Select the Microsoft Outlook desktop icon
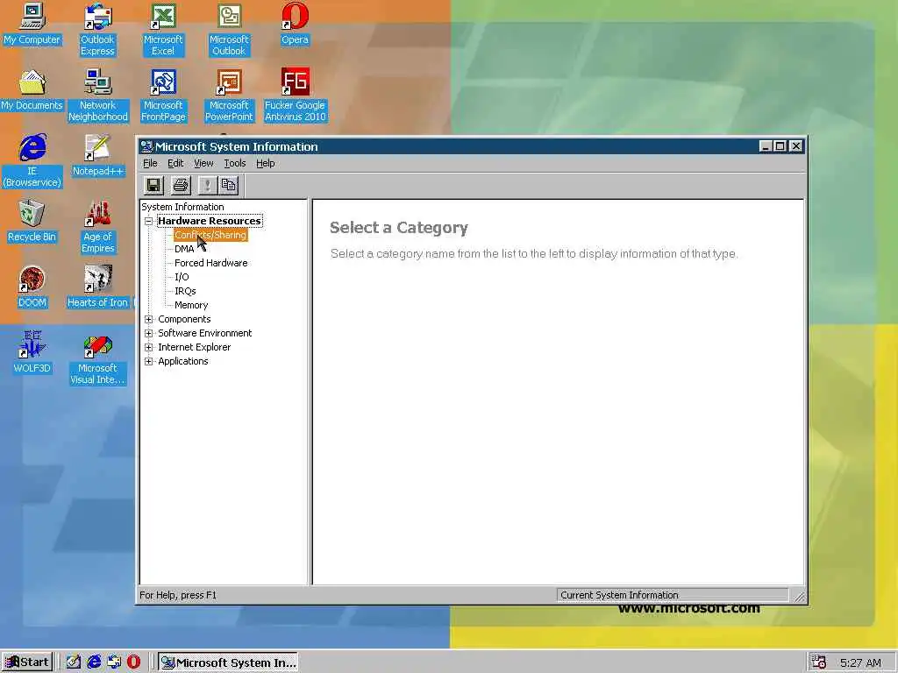 point(229,30)
